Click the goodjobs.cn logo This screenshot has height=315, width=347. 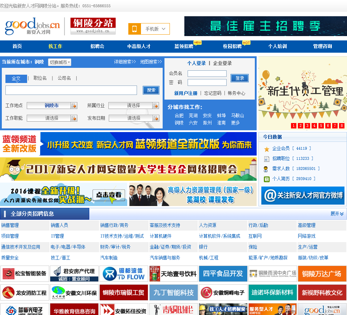pos(32,26)
